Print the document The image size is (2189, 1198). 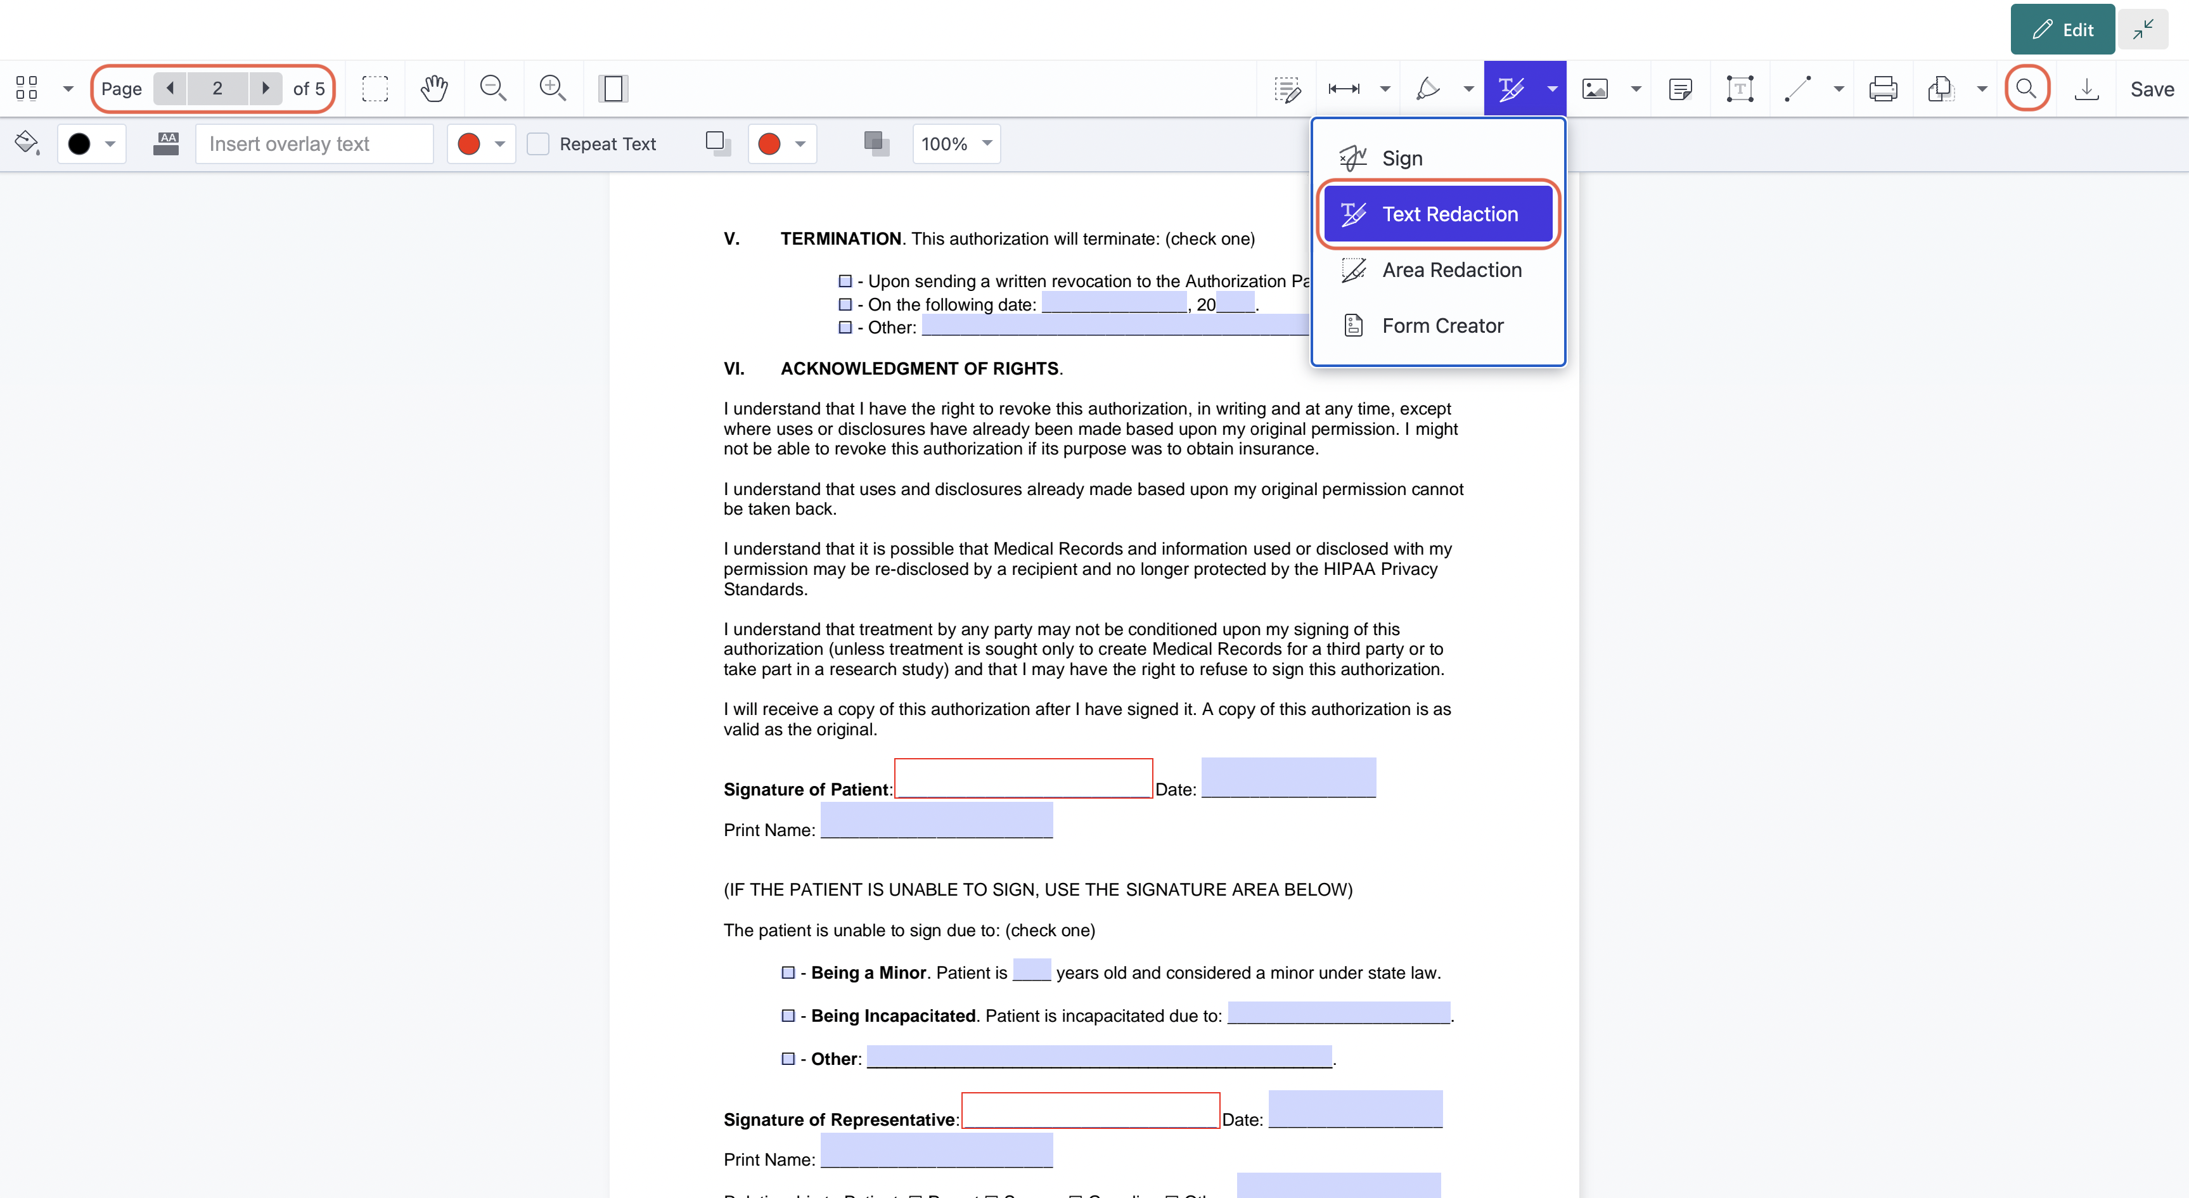[x=1883, y=88]
